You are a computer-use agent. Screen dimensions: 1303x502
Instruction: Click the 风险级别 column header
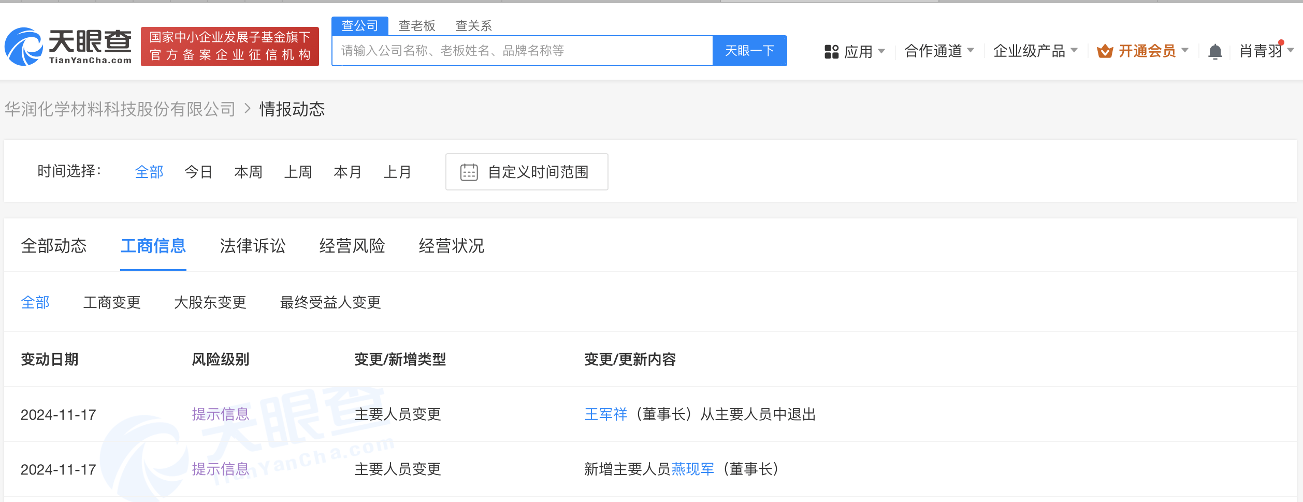pos(221,359)
